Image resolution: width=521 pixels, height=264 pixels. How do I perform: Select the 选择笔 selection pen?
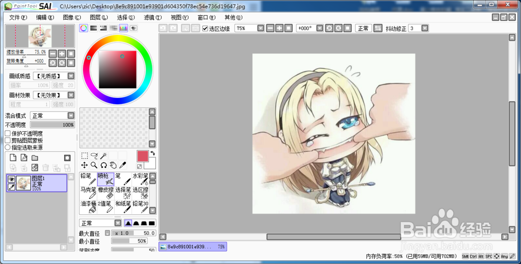[x=123, y=193]
